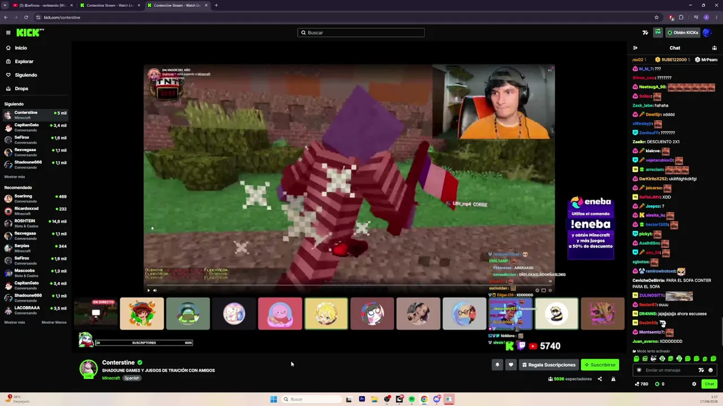Click the Windows taskbar Buscar search box
This screenshot has height=406, width=723.
click(312, 399)
